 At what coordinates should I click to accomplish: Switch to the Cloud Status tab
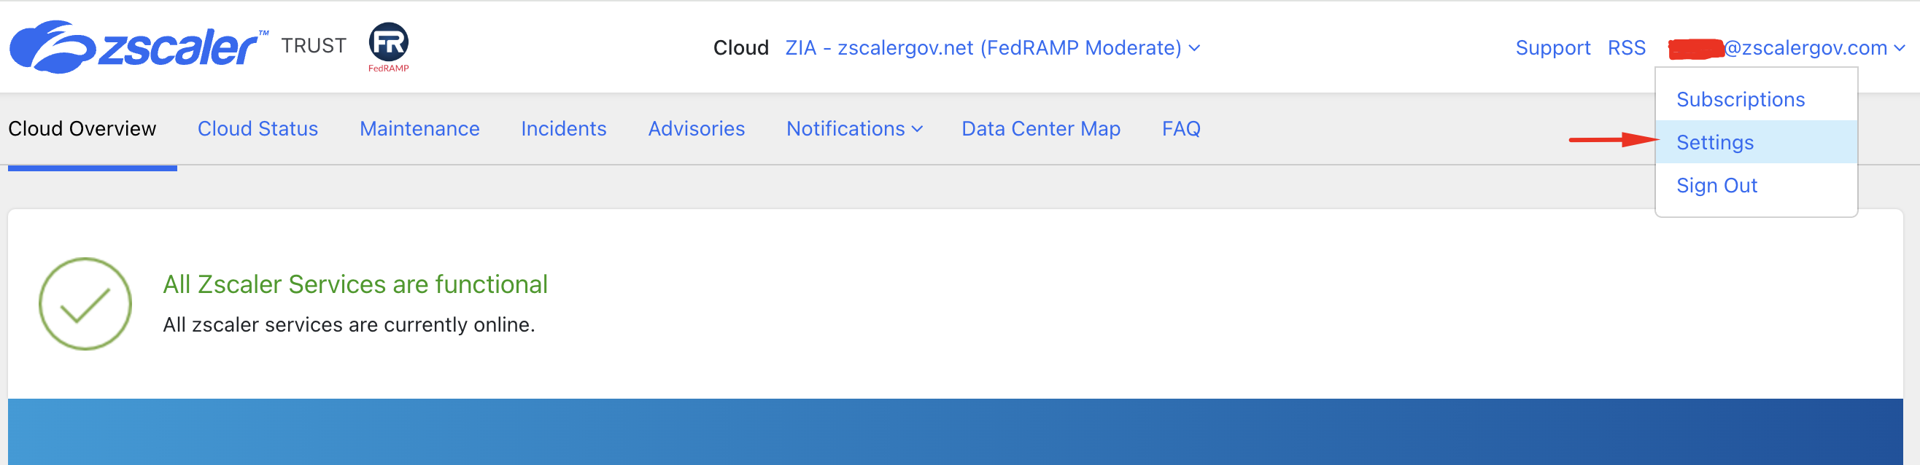coord(257,128)
